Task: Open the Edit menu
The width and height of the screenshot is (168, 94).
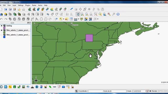Action: click(x=4, y=5)
